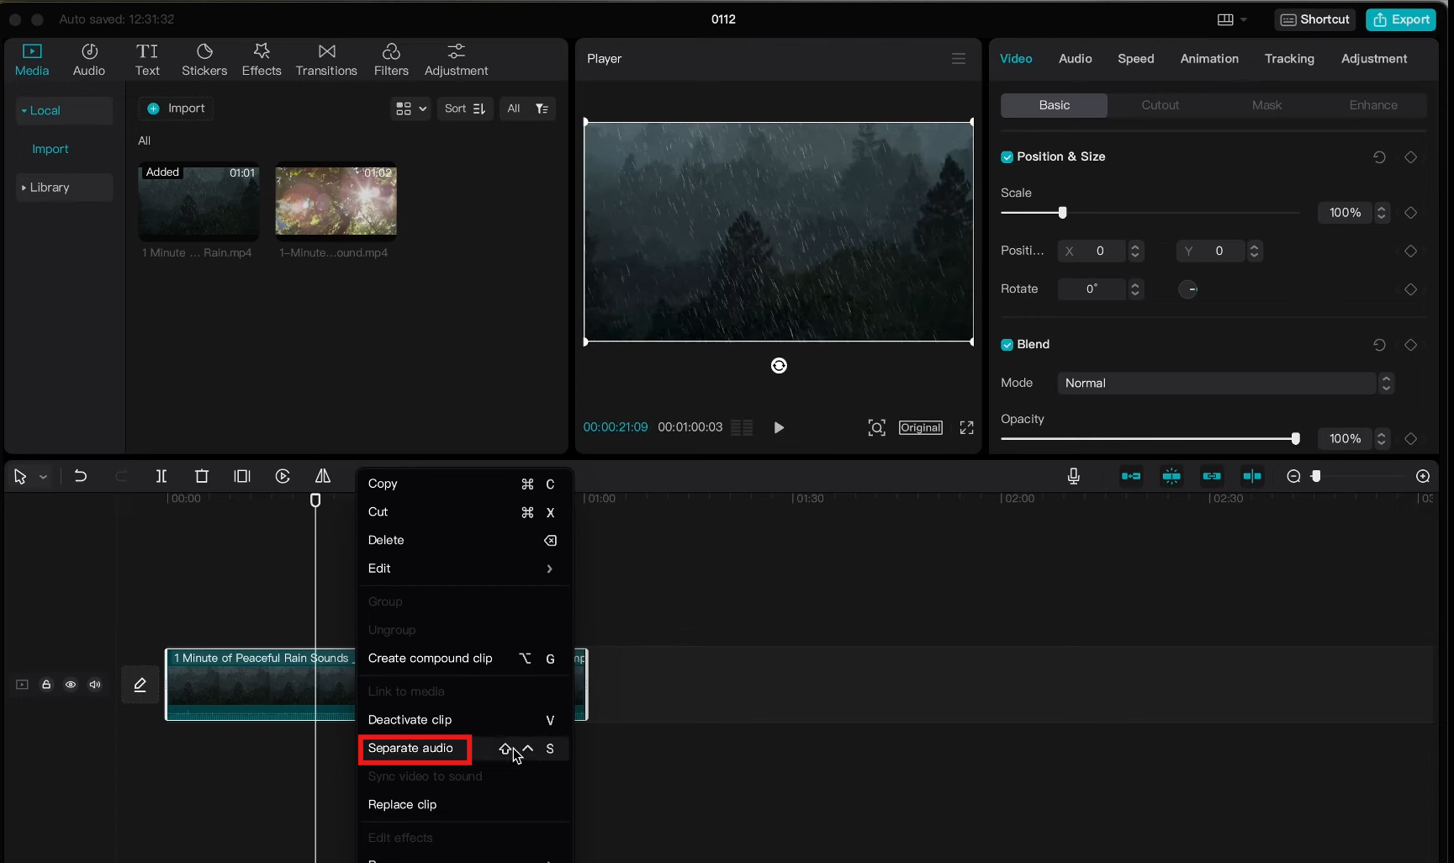This screenshot has height=863, width=1454.
Task: Open the Transitions panel
Action: [326, 59]
